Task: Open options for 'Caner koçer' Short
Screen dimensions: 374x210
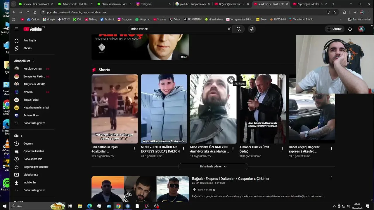Action: (331, 149)
